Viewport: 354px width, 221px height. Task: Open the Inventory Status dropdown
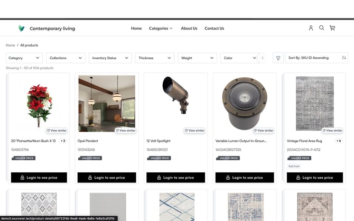point(110,58)
